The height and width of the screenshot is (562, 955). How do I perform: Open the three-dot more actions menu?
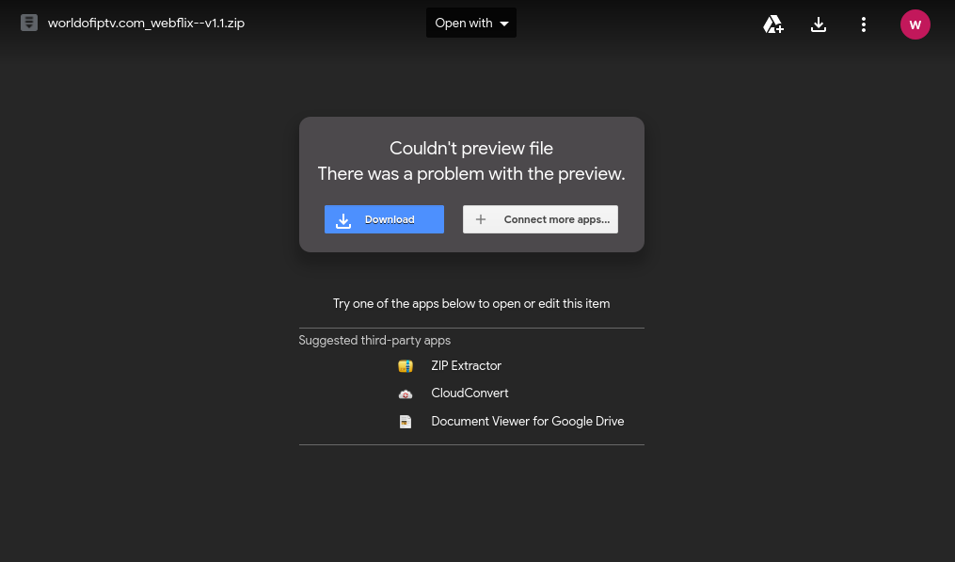pyautogui.click(x=863, y=24)
